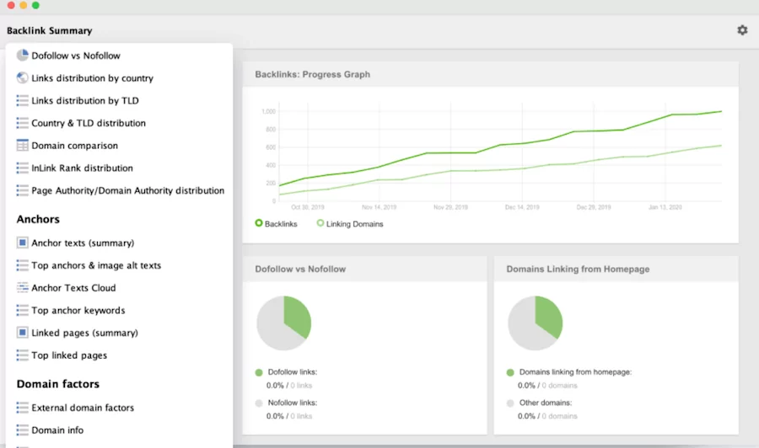The image size is (759, 448).
Task: Open Anchor texts (summary) entry
Action: (83, 243)
